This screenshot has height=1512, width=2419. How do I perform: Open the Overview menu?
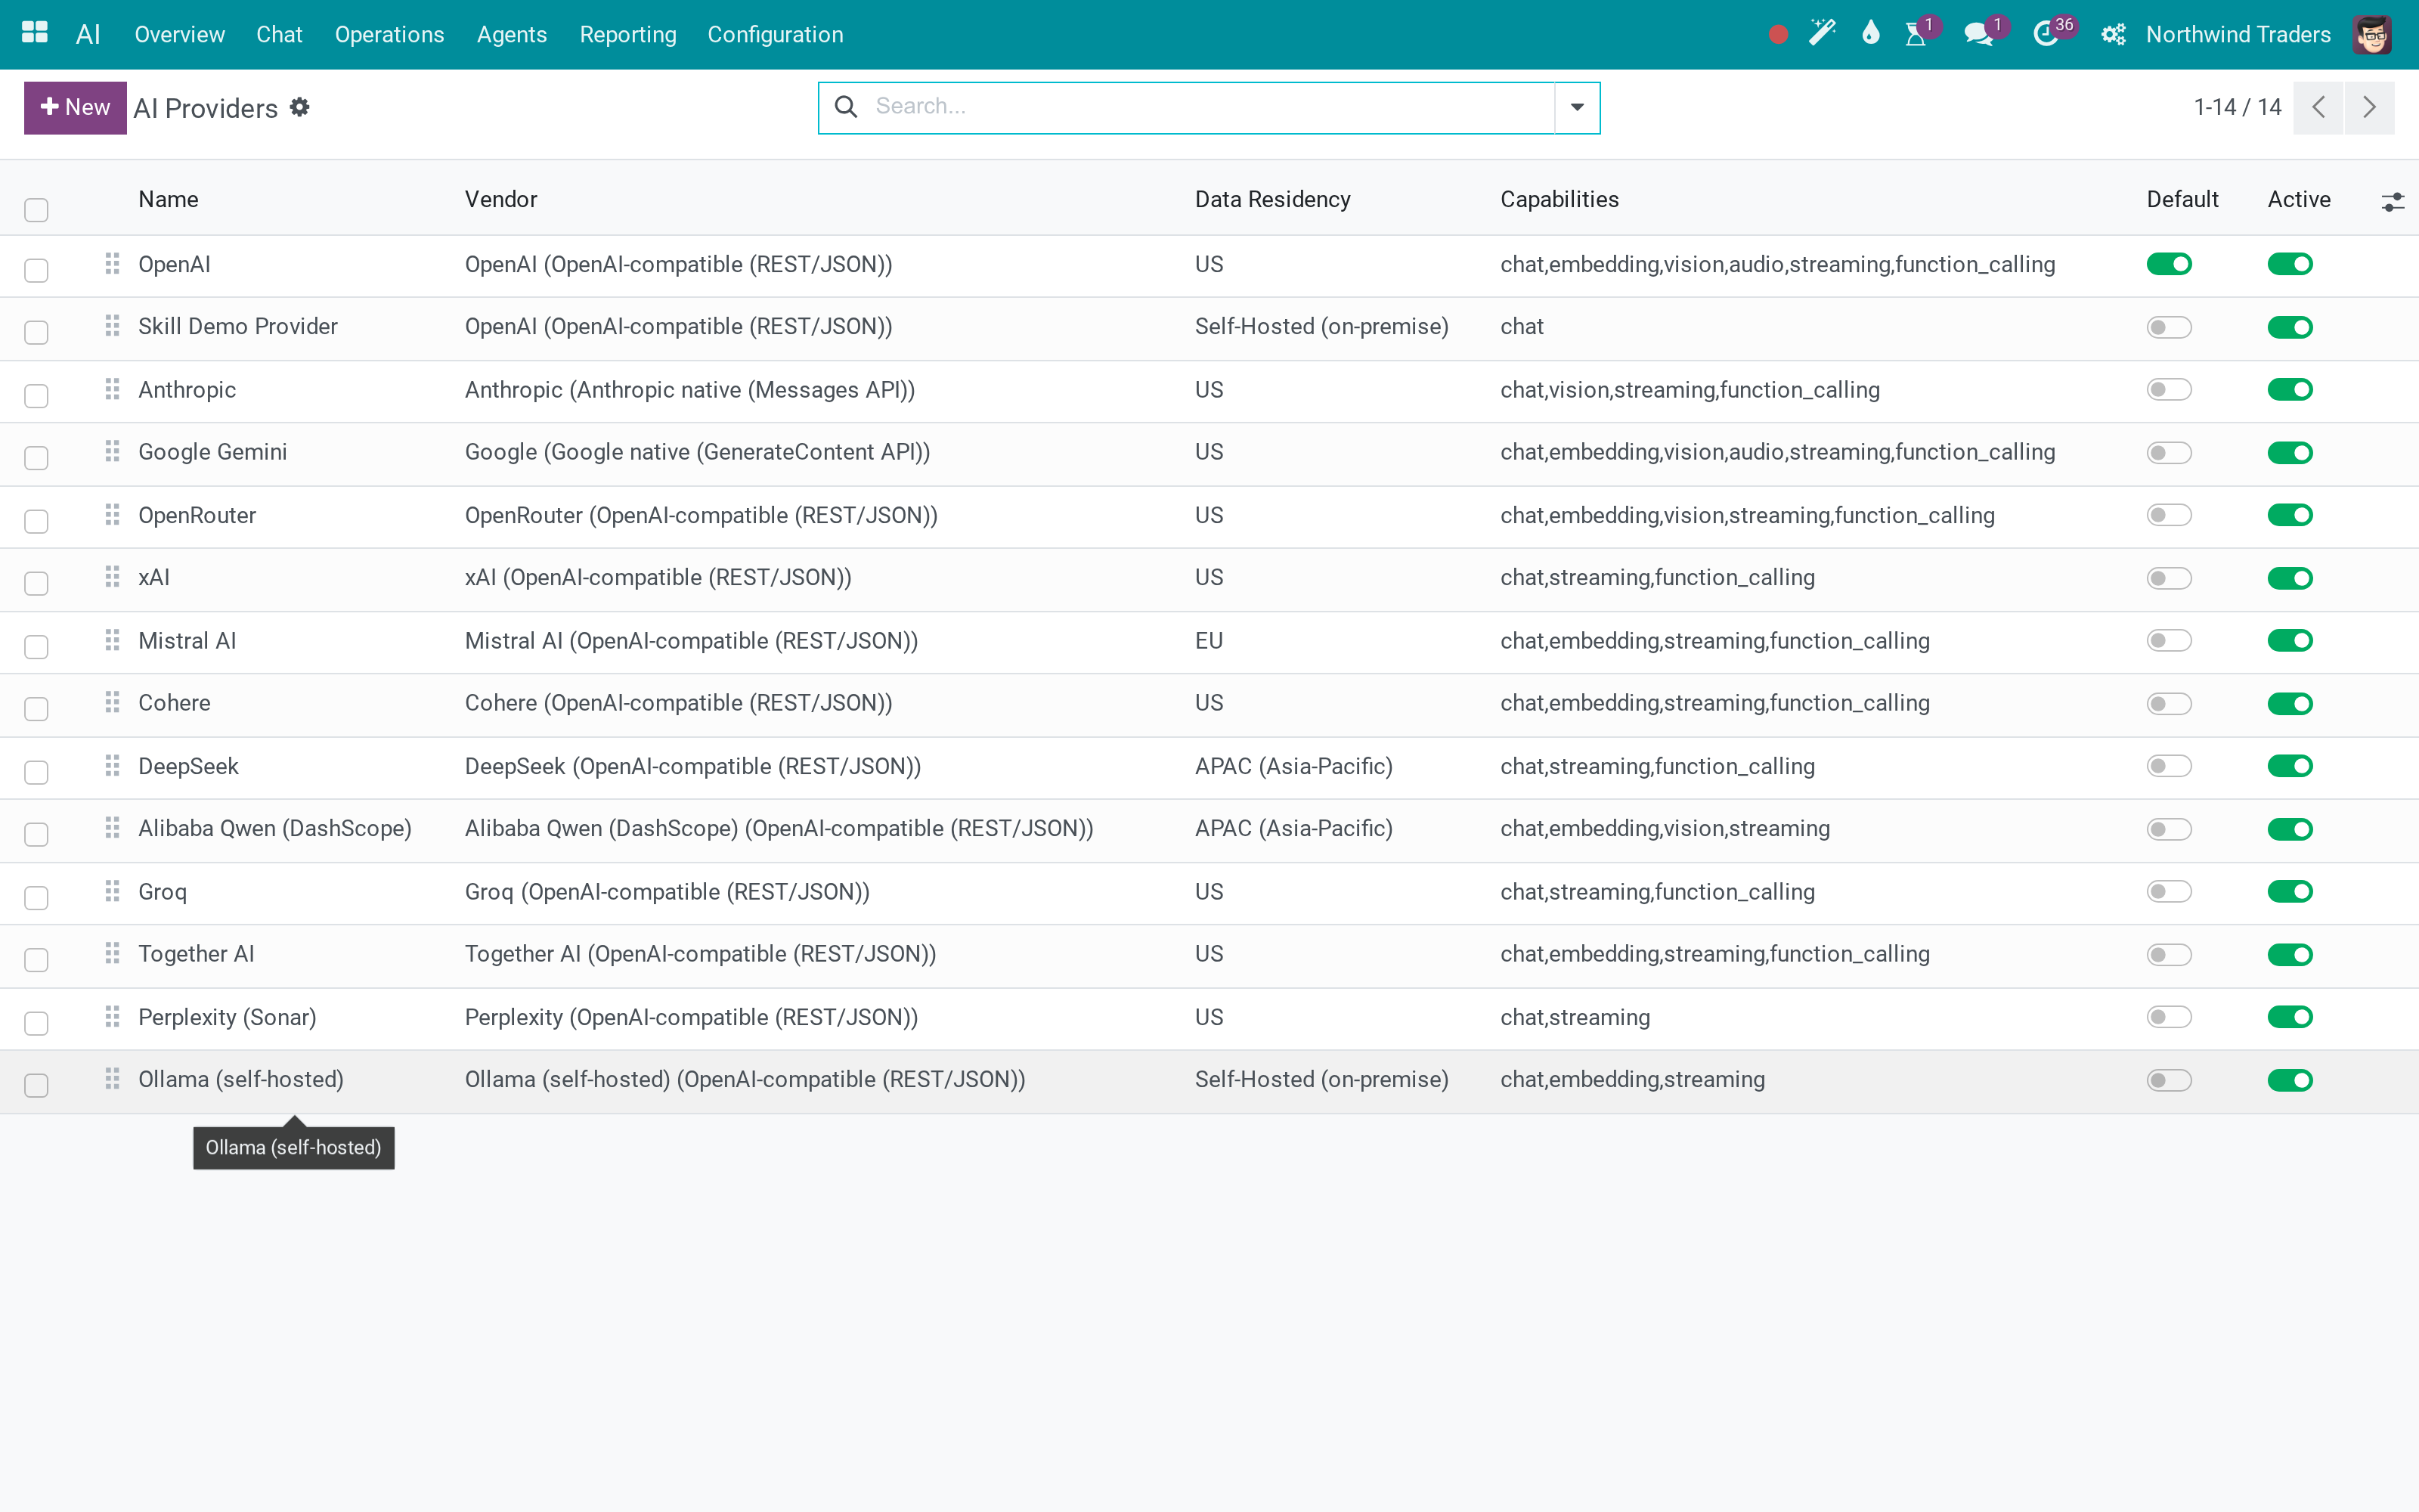(x=180, y=35)
